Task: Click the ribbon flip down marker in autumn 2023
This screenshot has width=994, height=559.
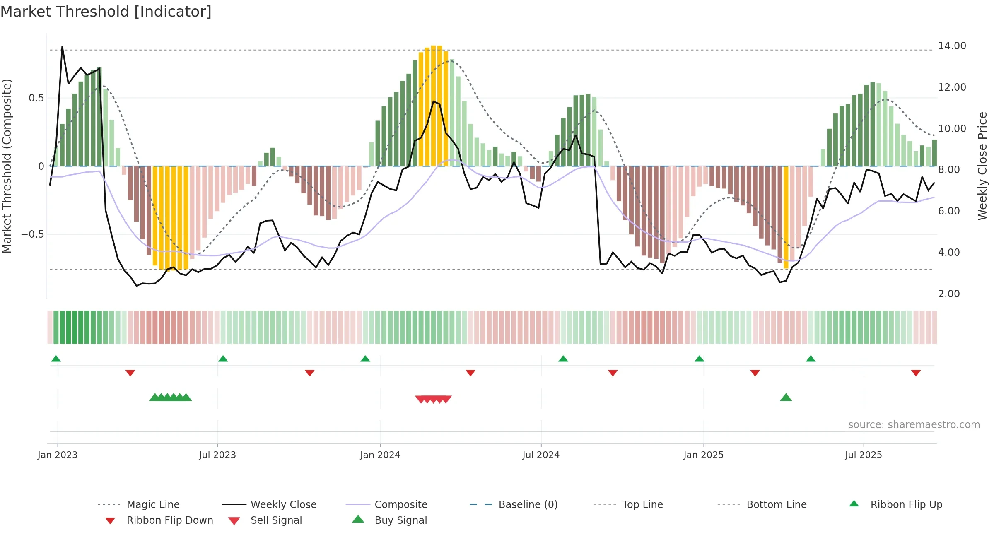Action: pos(309,373)
